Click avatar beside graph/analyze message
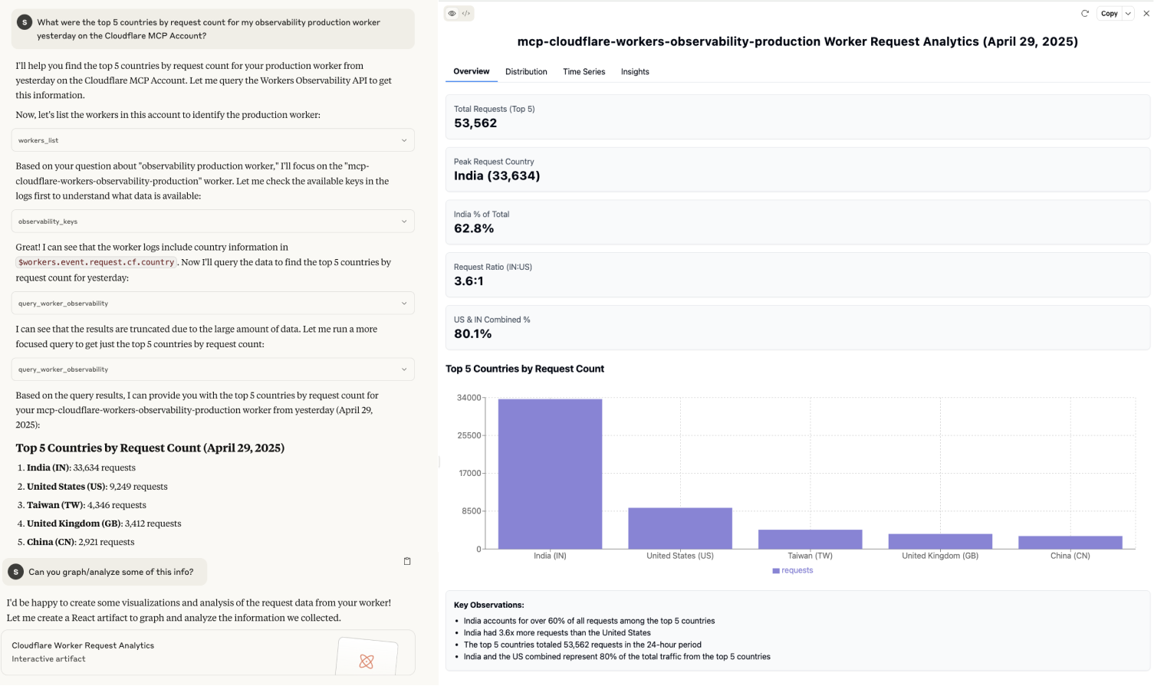The image size is (1154, 686). click(x=16, y=572)
